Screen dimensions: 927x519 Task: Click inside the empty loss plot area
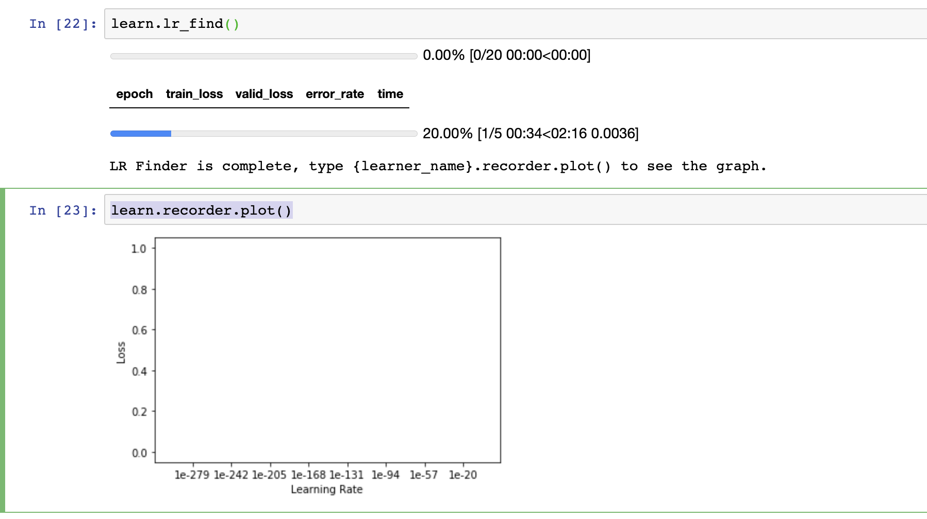point(327,350)
